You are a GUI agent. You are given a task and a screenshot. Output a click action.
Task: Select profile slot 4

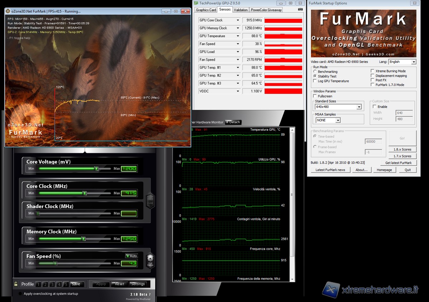pyautogui.click(x=59, y=284)
